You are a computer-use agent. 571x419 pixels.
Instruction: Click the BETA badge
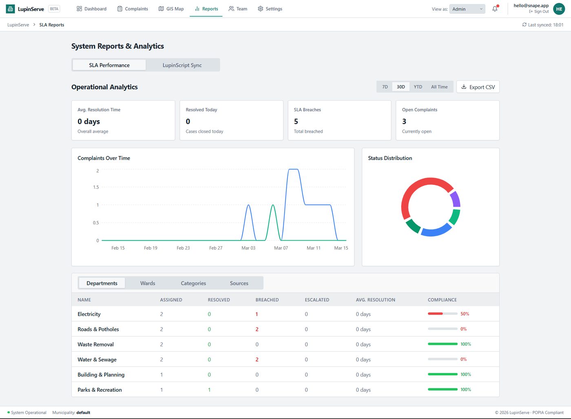pos(54,9)
